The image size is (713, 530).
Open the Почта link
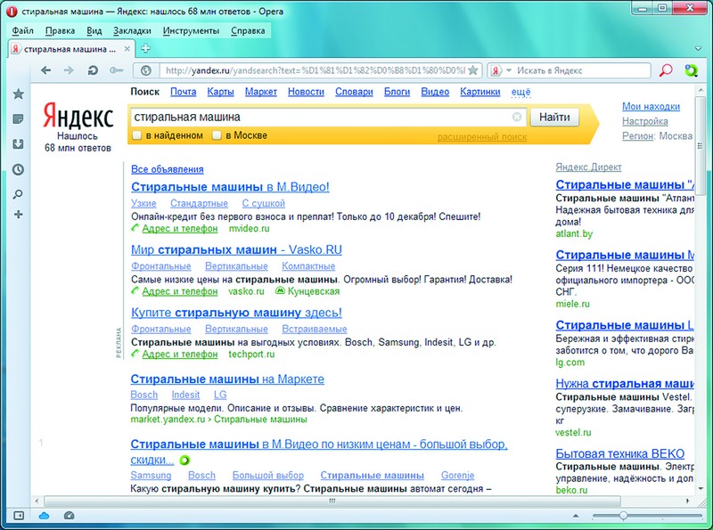[184, 92]
